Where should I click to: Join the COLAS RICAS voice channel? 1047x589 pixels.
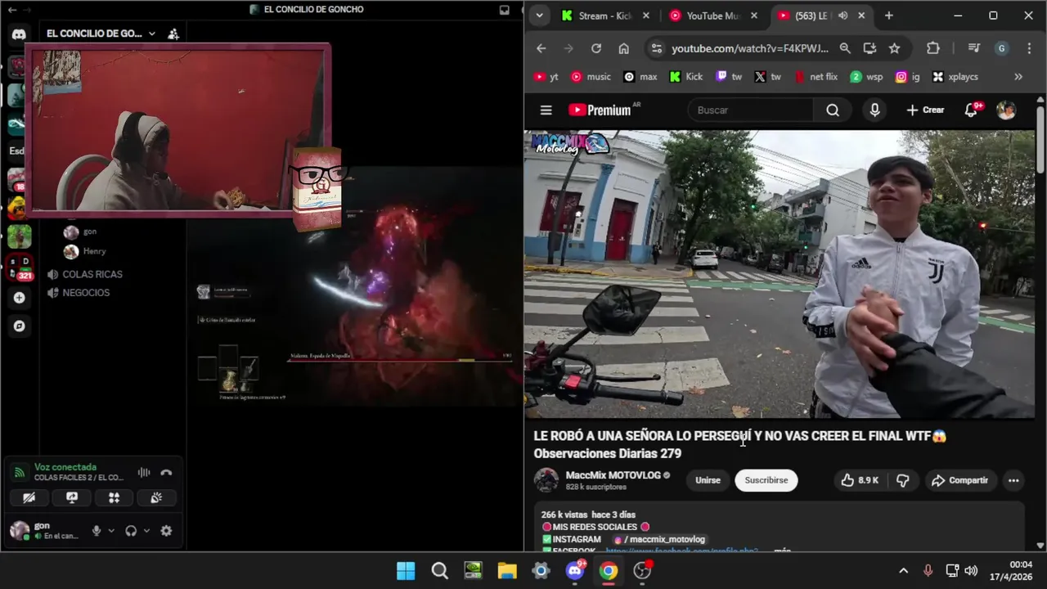point(84,274)
